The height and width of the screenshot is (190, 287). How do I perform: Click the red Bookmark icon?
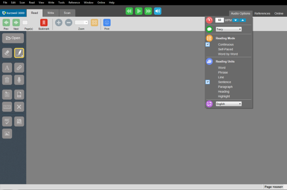[44, 22]
